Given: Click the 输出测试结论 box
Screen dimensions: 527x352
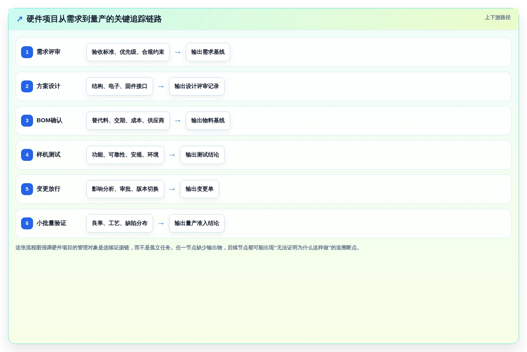Looking at the screenshot, I should (x=202, y=155).
